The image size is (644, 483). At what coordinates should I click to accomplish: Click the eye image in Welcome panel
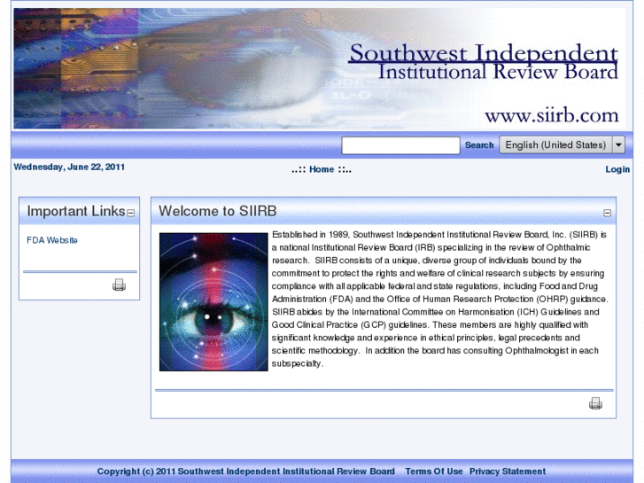pos(213,302)
